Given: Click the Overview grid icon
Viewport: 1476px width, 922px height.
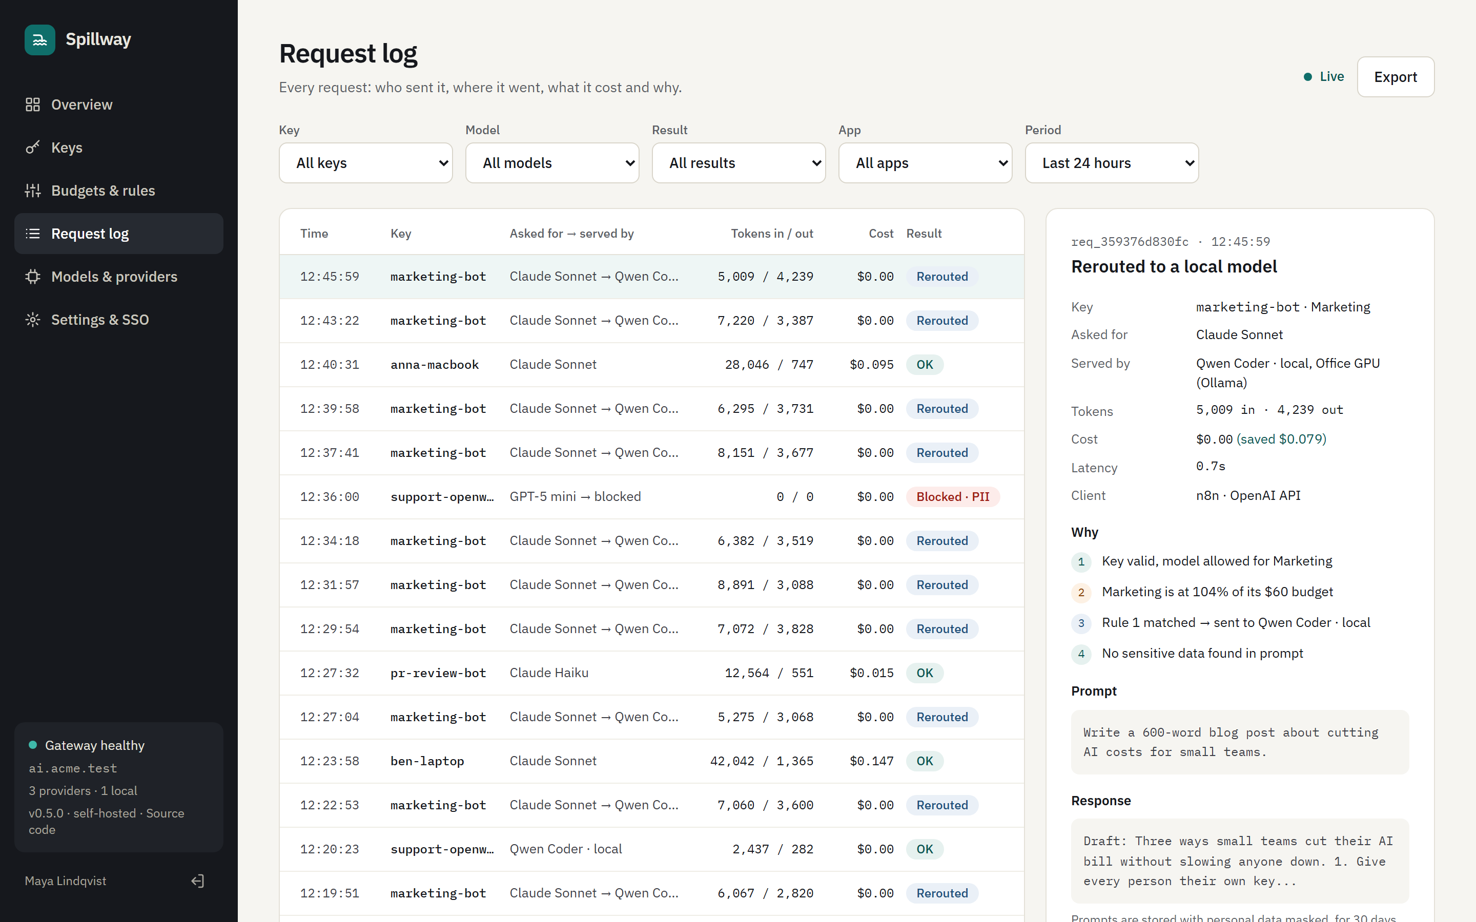Looking at the screenshot, I should tap(33, 105).
